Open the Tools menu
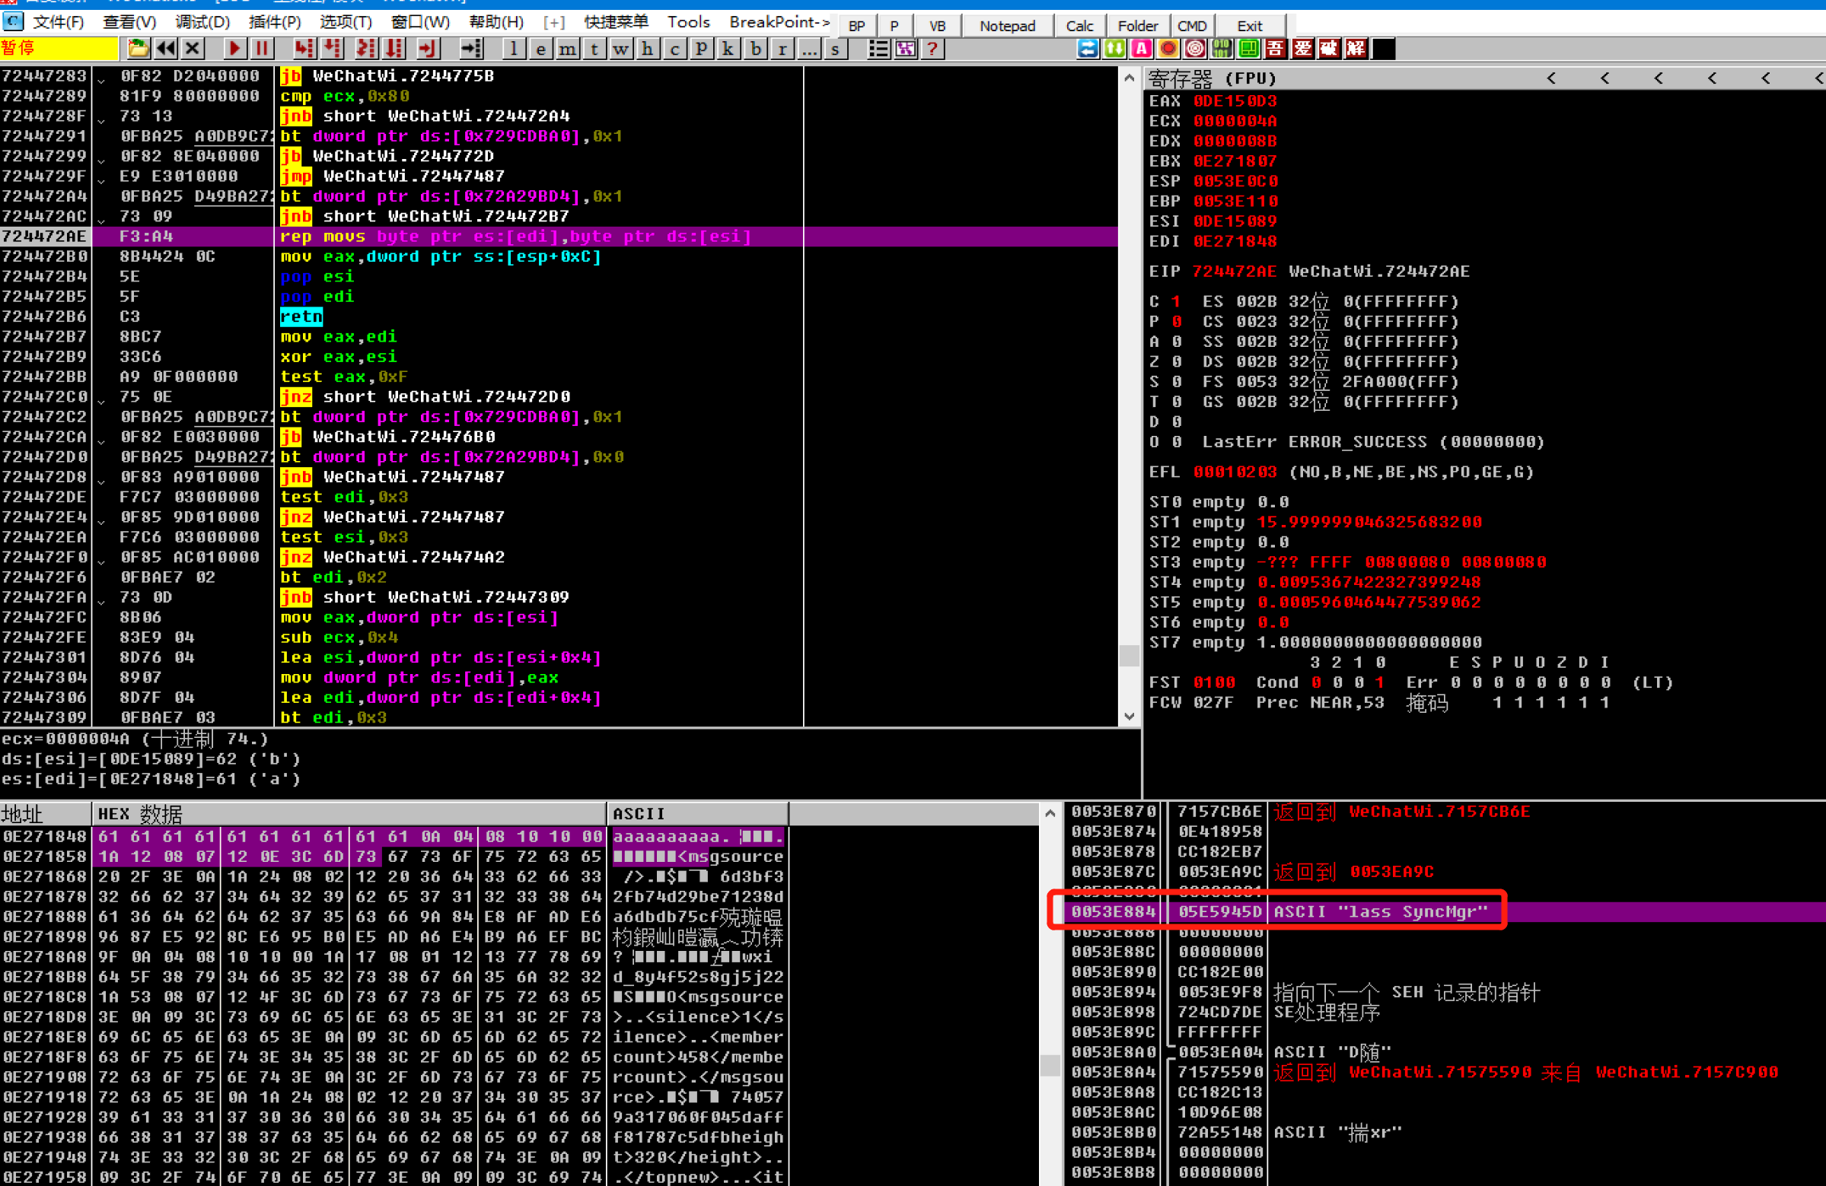1826x1186 pixels. click(x=688, y=22)
